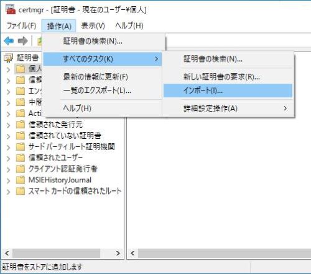311x274 pixels.
Task: Choose ヘルプ(H) in the 操作 dropdown
Action: (x=103, y=108)
